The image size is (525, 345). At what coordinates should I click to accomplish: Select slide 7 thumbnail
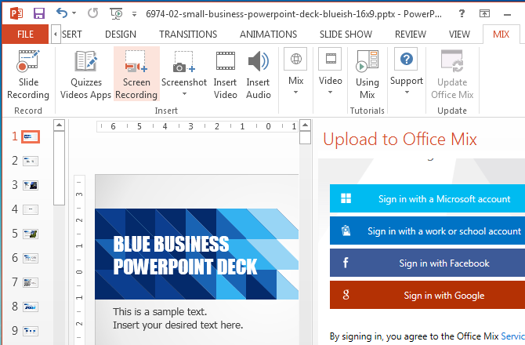pyautogui.click(x=31, y=283)
